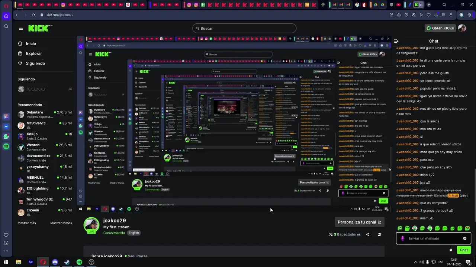Image resolution: width=476 pixels, height=267 pixels.
Task: Open the 3 Espectadores viewer list
Action: (x=345, y=234)
